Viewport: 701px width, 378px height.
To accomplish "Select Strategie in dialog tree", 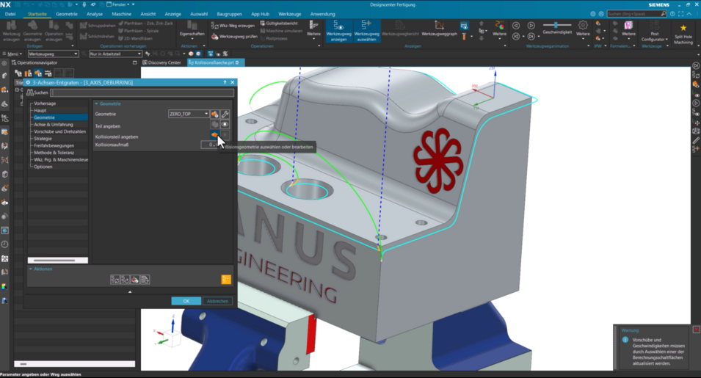I will point(43,139).
